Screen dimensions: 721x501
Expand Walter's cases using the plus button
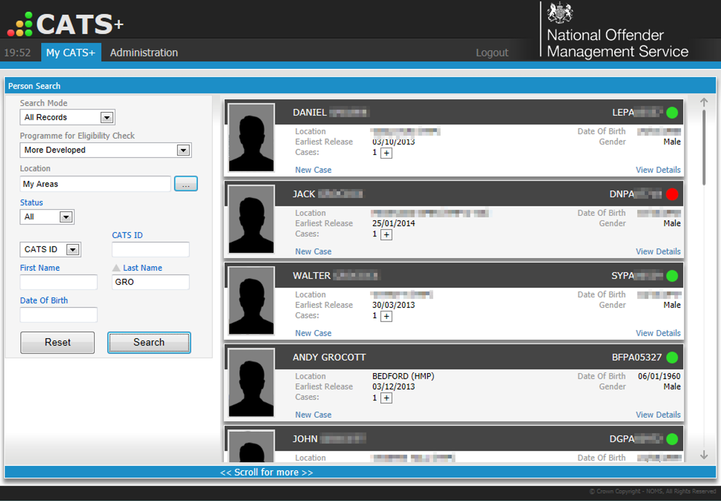point(386,317)
